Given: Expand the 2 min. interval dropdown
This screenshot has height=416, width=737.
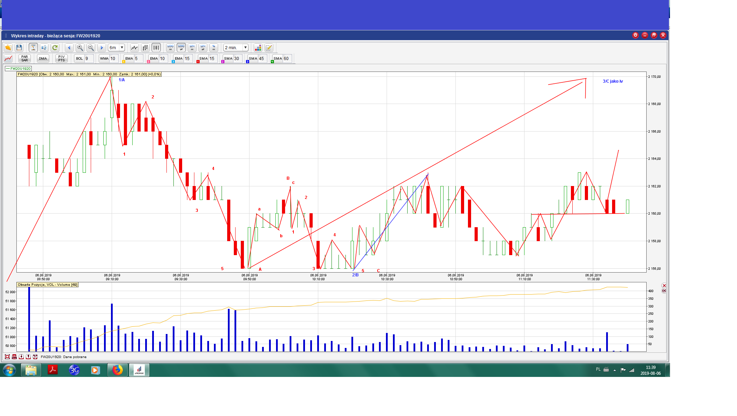Looking at the screenshot, I should click(245, 47).
